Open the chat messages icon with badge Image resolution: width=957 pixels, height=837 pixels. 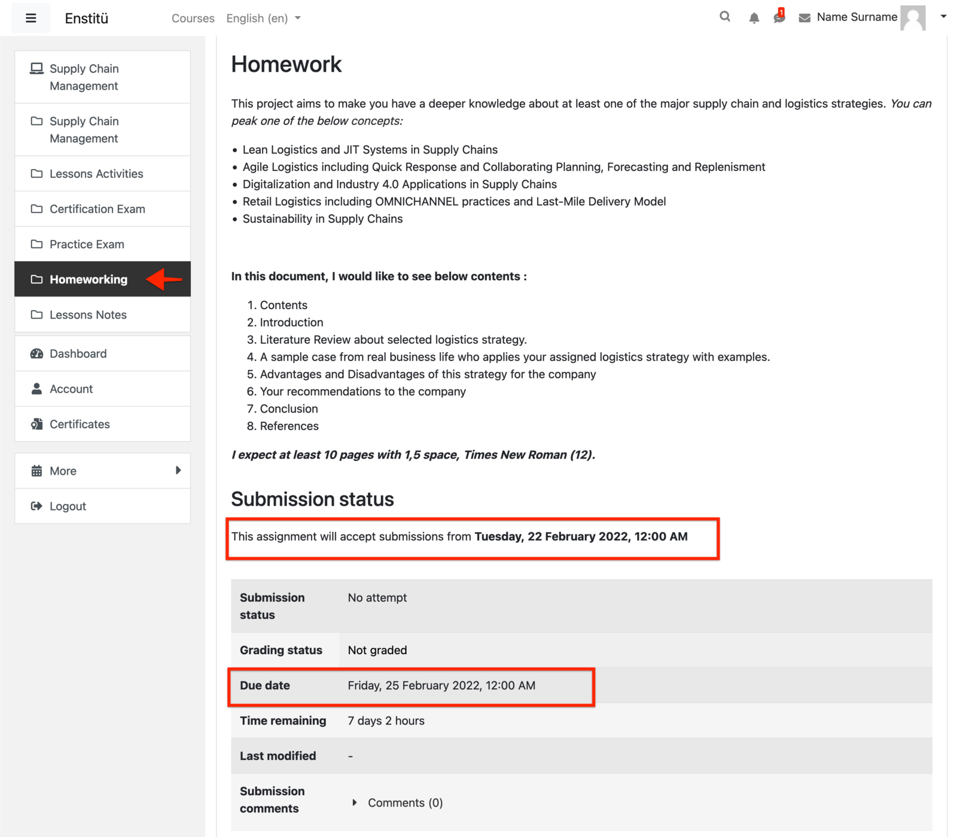pyautogui.click(x=779, y=17)
